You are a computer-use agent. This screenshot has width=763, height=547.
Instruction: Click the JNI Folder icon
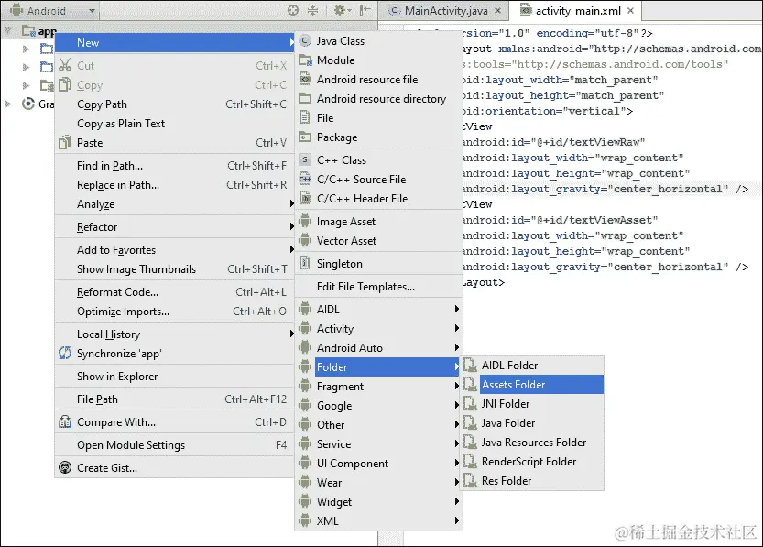(470, 403)
